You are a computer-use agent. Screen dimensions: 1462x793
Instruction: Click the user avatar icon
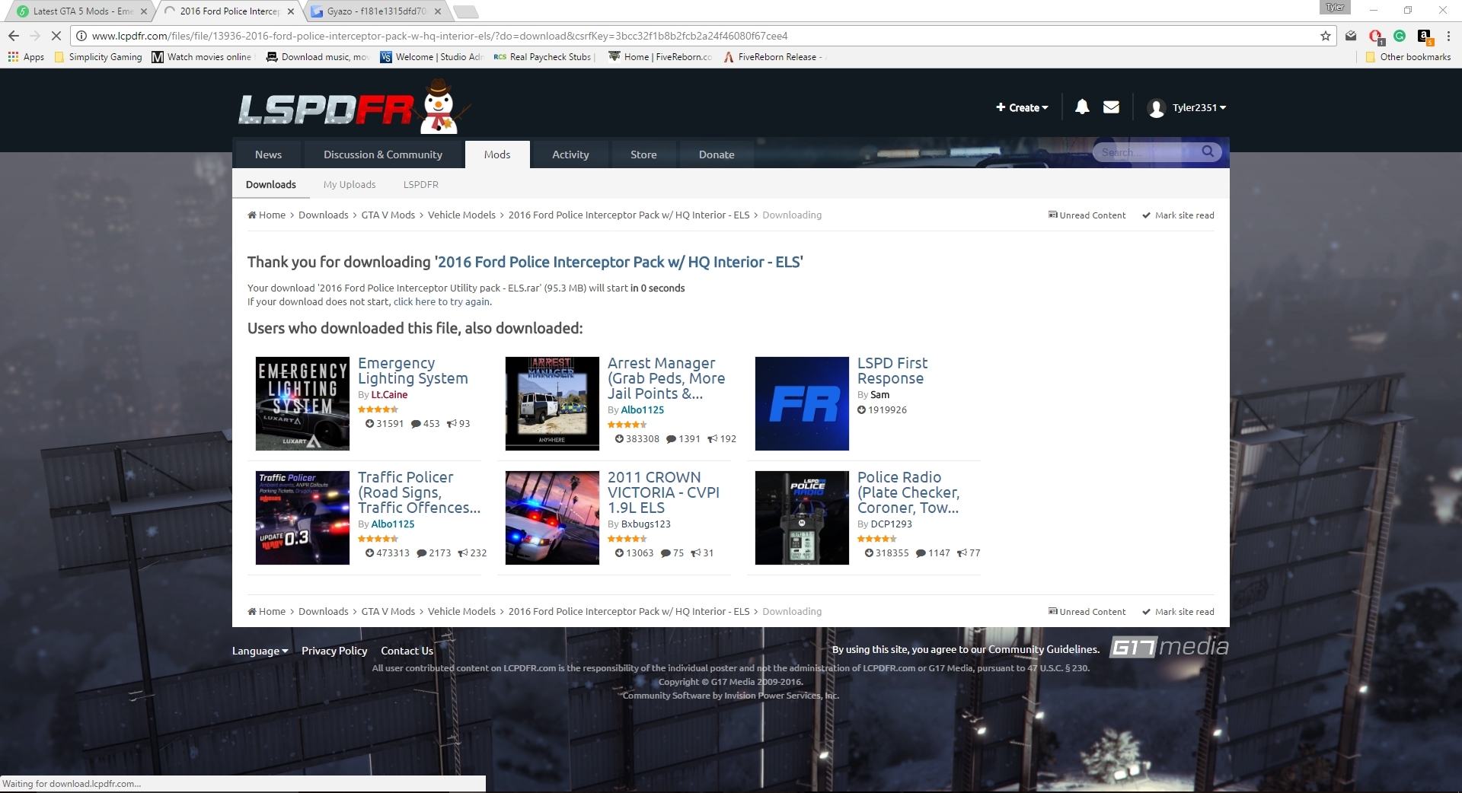tap(1156, 108)
